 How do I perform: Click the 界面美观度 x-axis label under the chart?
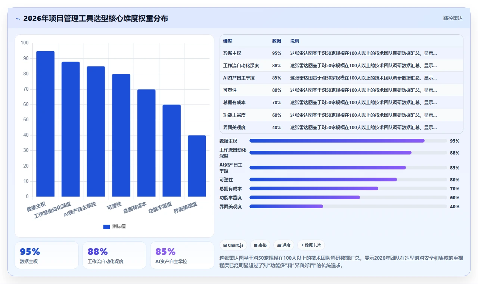pyautogui.click(x=185, y=208)
